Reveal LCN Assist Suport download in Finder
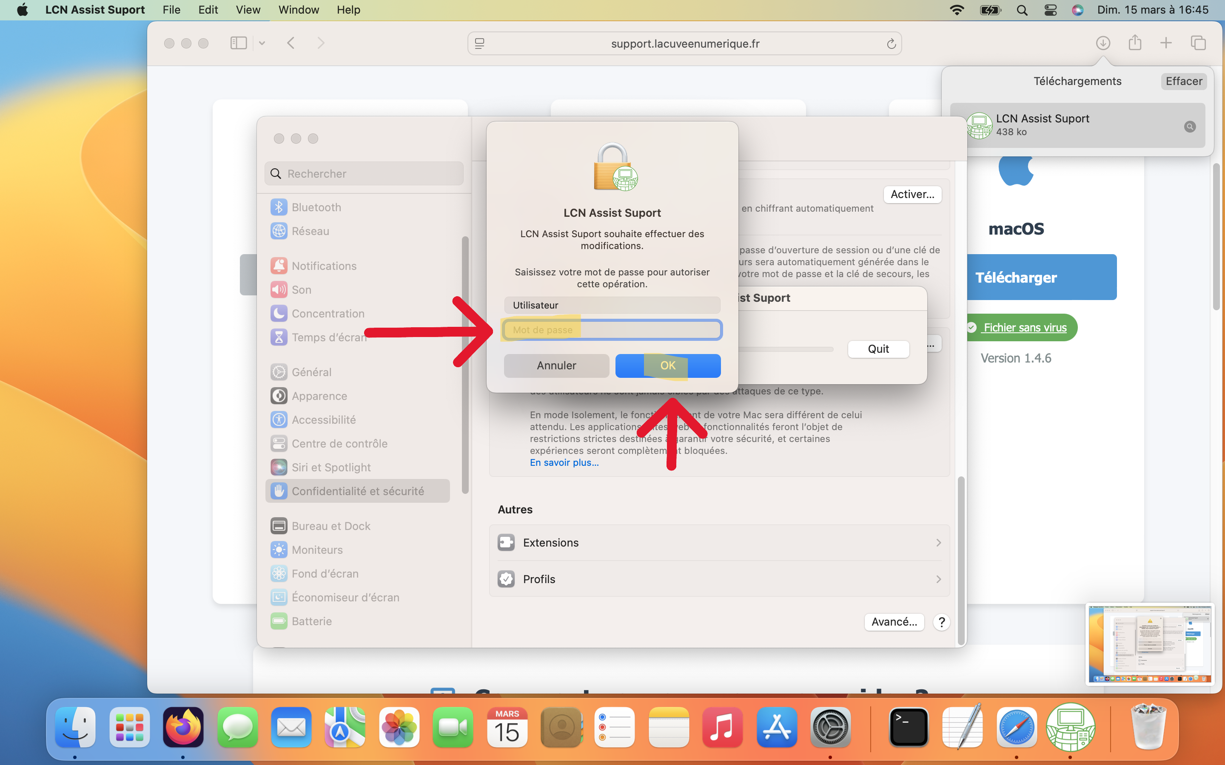Viewport: 1225px width, 765px height. click(1190, 127)
